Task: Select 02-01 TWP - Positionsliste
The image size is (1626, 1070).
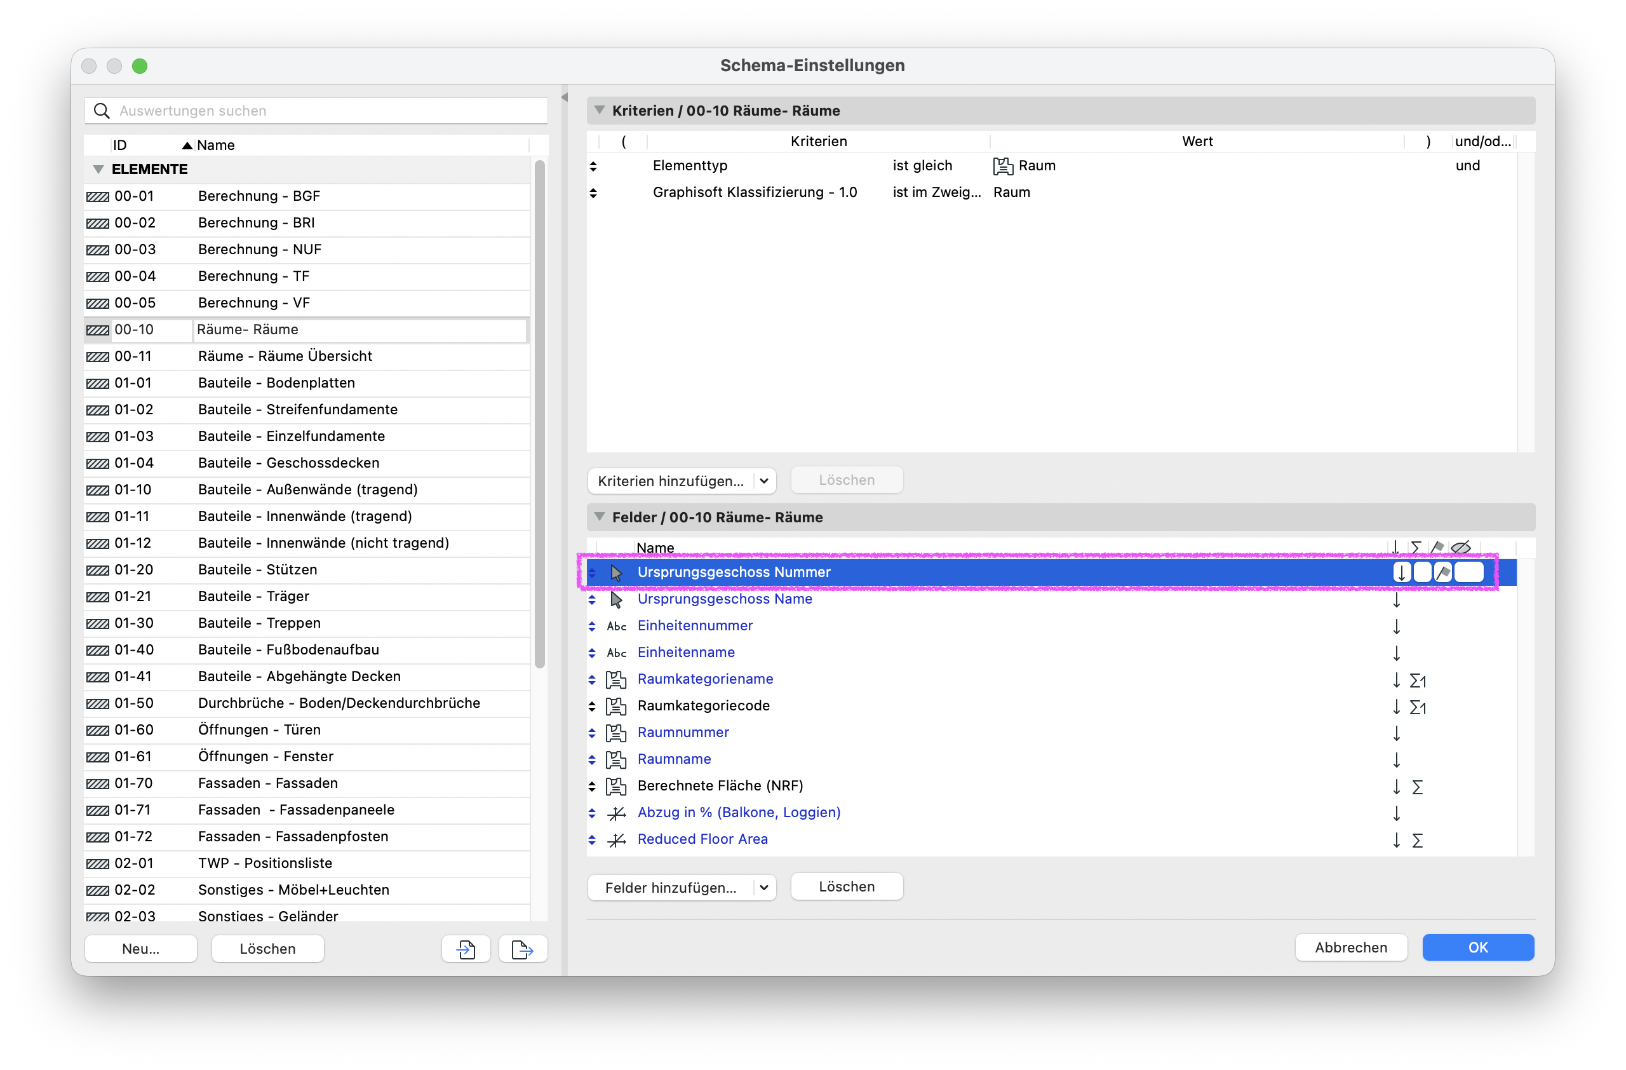Action: point(307,863)
